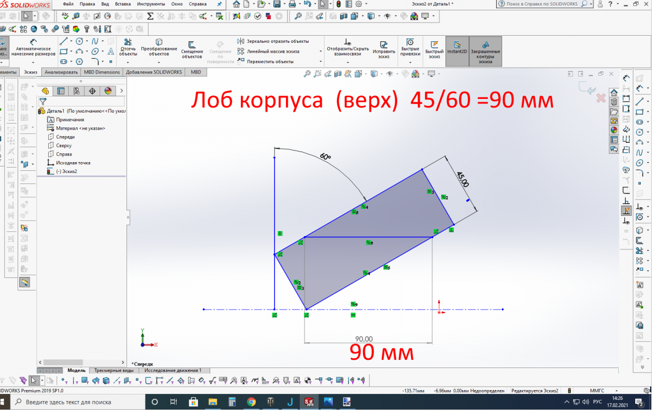Click Отобразить/Скрыть взаимосвязи button

coord(348,48)
